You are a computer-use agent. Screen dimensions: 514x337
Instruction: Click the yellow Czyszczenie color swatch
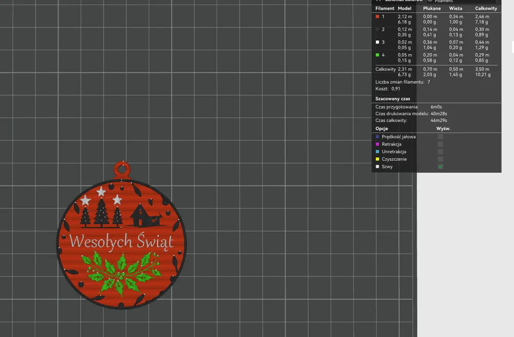pyautogui.click(x=377, y=159)
